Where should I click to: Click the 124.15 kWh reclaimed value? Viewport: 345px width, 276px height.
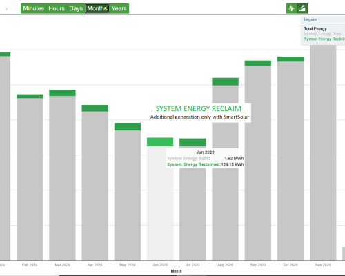click(232, 164)
